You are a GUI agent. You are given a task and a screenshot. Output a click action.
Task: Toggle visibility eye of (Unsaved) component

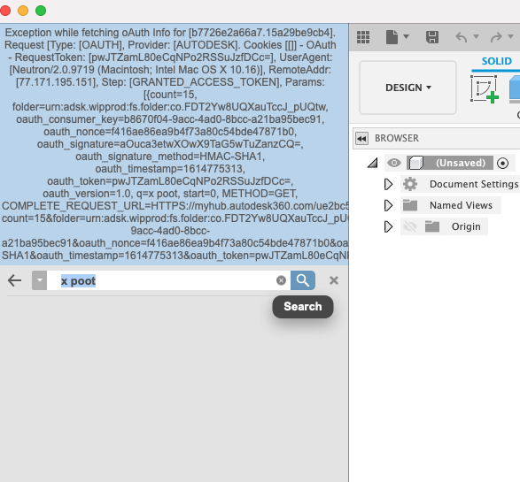click(394, 163)
